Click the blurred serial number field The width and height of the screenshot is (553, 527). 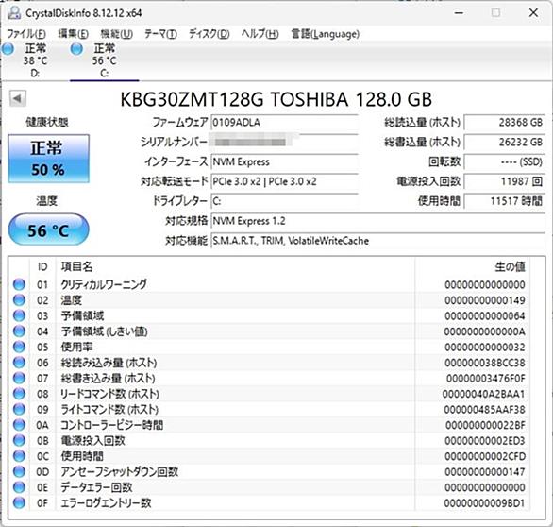[x=284, y=142]
